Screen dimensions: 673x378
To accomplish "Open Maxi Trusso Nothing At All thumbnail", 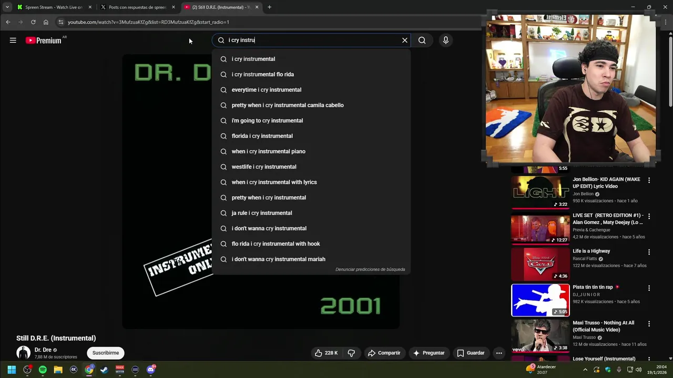I will click(x=541, y=336).
